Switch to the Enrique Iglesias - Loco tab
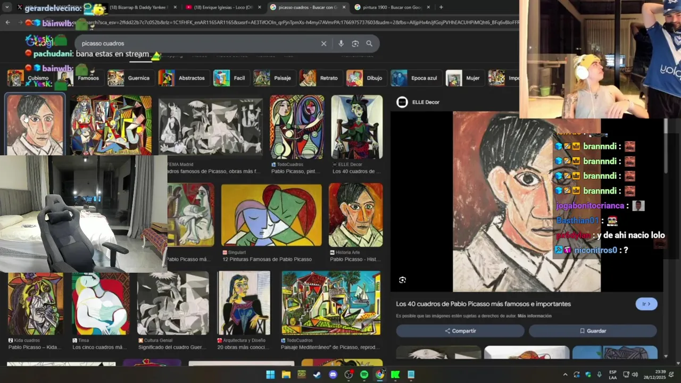The width and height of the screenshot is (681, 383). (223, 7)
